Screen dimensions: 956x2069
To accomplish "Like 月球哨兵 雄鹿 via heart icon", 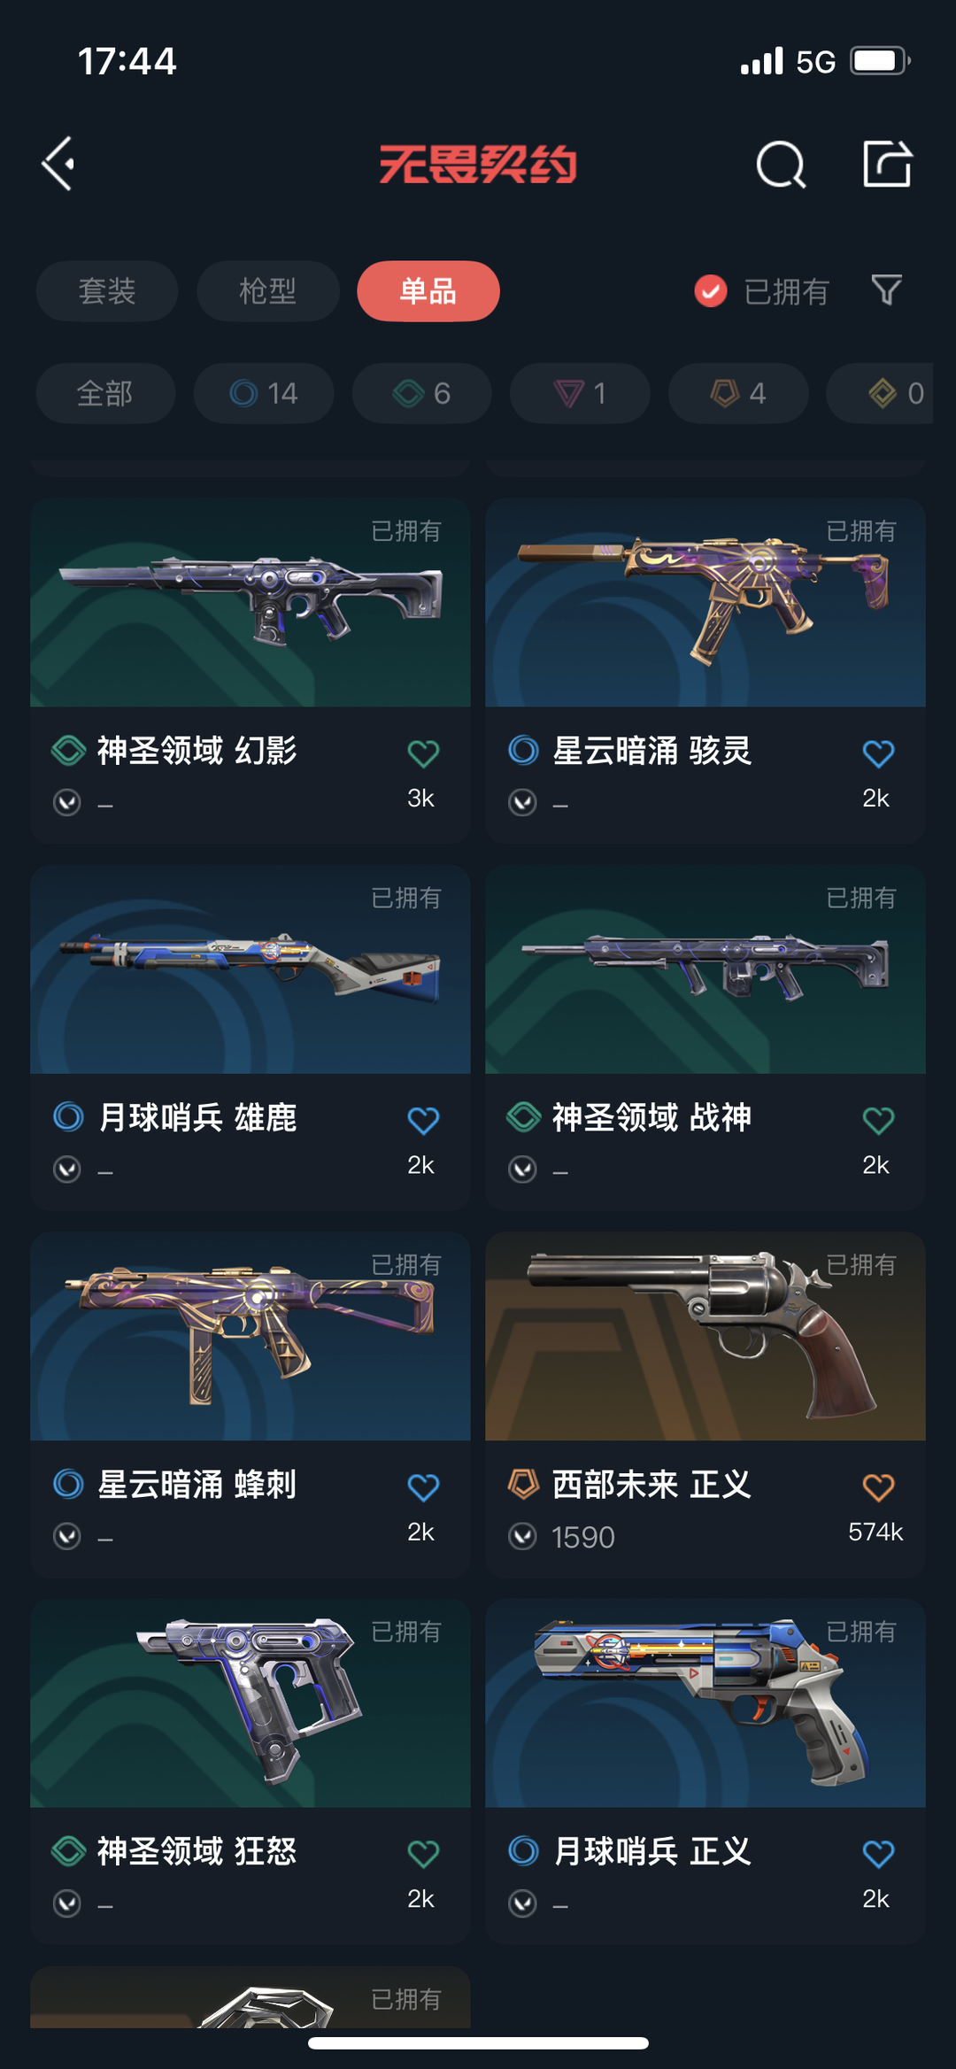I will click(x=423, y=1120).
